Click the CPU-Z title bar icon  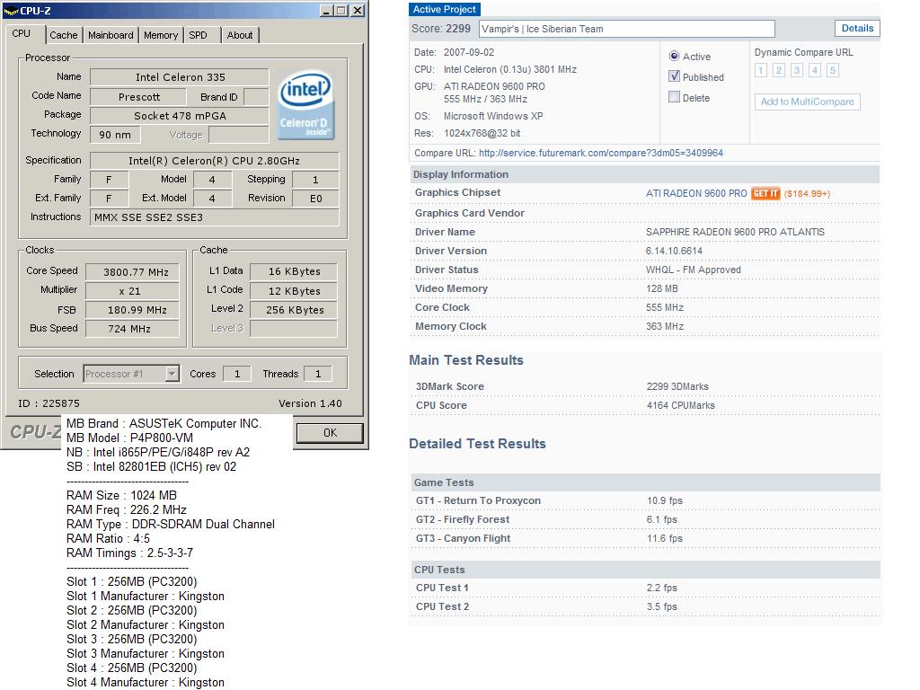pos(10,11)
